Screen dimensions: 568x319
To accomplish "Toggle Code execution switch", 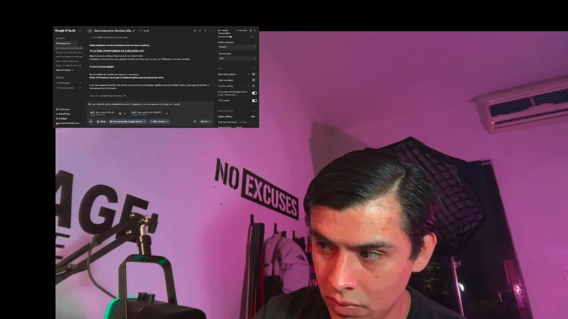I will [254, 80].
